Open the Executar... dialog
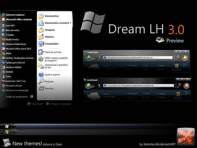197x148 pixels. [x=47, y=88]
